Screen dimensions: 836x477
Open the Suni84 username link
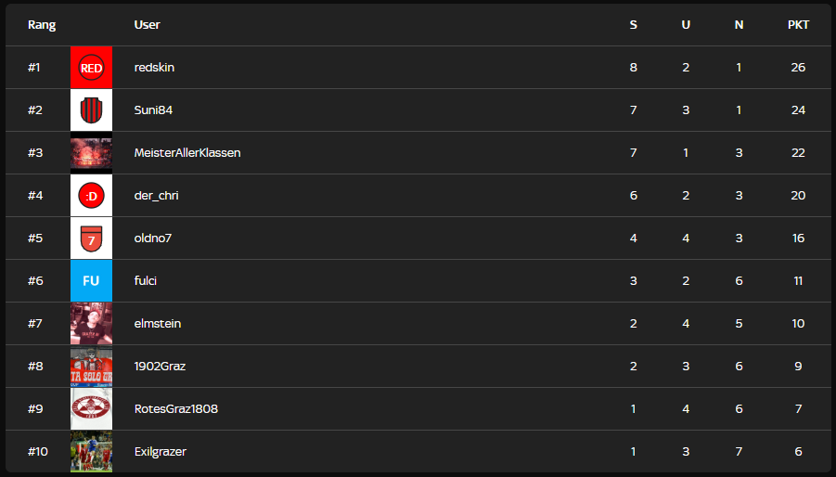click(x=153, y=110)
